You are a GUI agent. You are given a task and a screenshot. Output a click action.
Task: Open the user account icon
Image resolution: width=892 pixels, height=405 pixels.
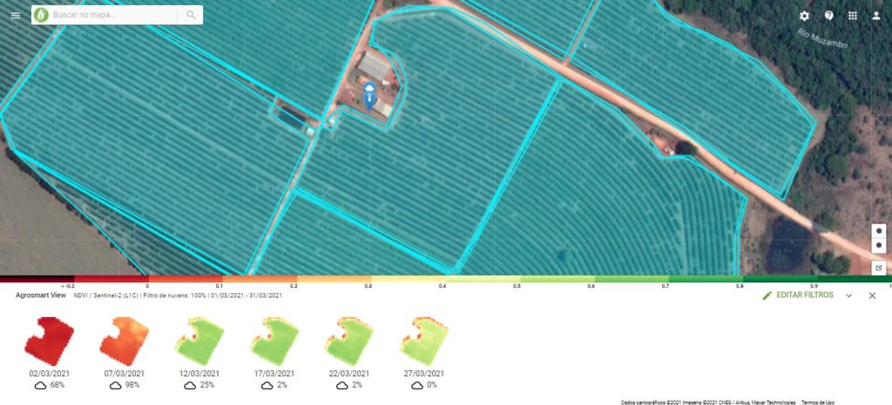pos(876,16)
